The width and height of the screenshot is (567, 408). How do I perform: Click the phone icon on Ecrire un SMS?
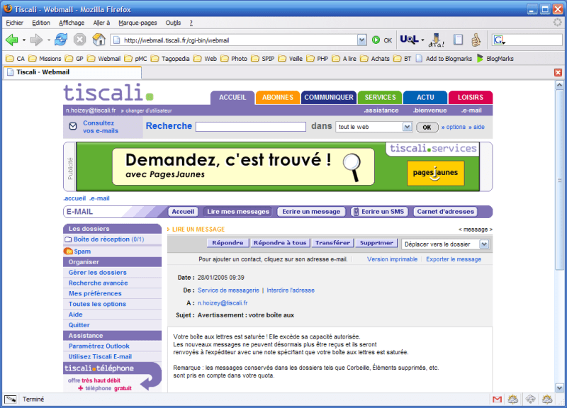pos(356,212)
